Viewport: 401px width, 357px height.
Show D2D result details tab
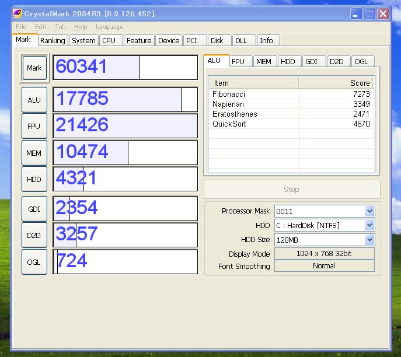339,62
